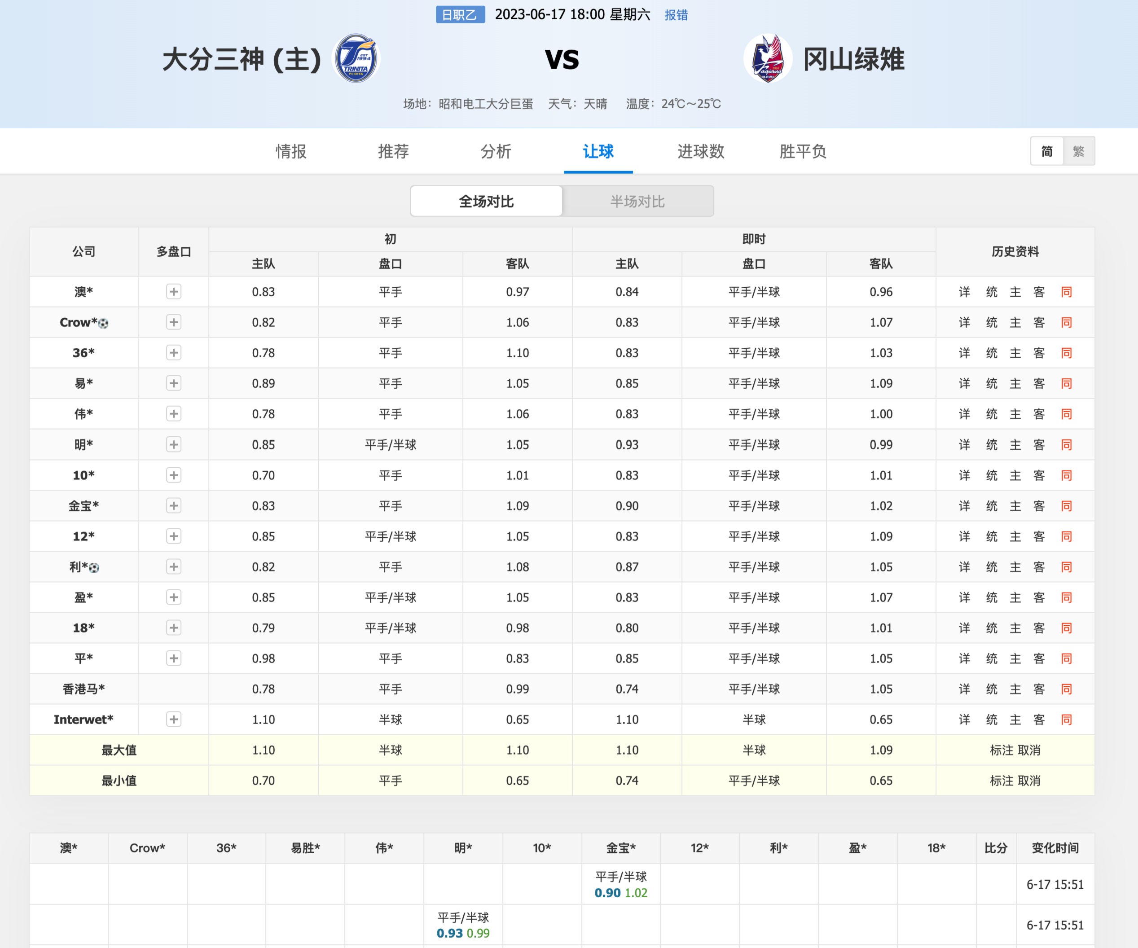
Task: Expand multi-handicap plus for 澳* row
Action: [x=173, y=292]
